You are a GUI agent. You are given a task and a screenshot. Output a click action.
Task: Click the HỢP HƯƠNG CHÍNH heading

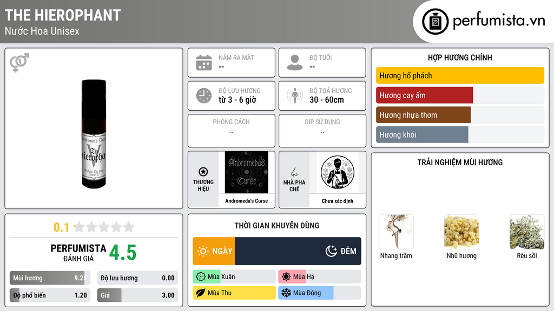pos(460,57)
